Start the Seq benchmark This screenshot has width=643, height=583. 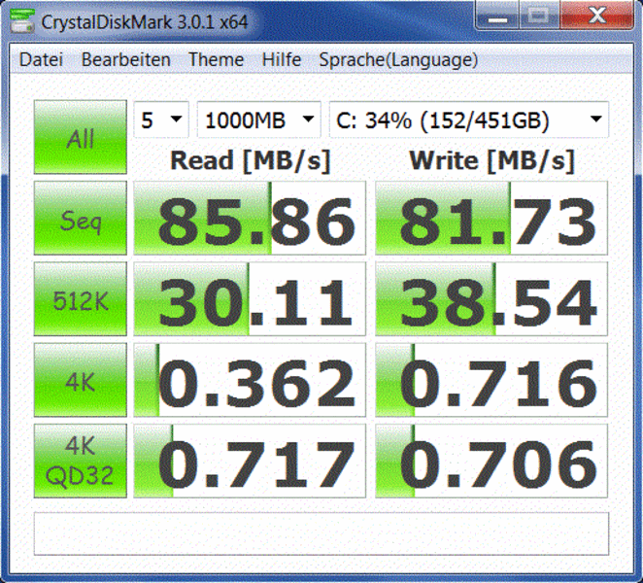point(81,218)
